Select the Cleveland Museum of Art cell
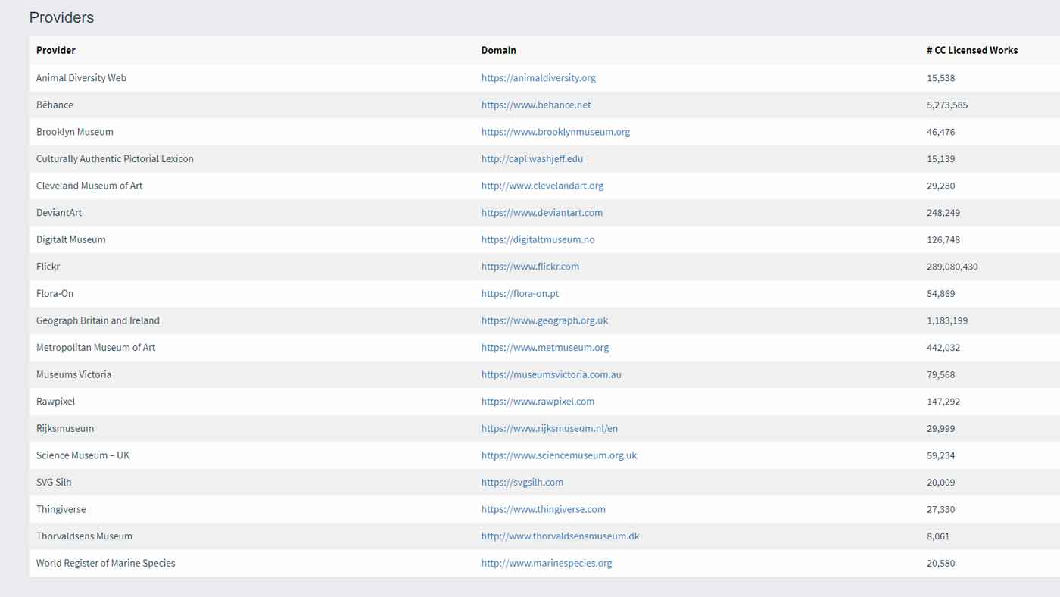The image size is (1060, 597). (89, 186)
